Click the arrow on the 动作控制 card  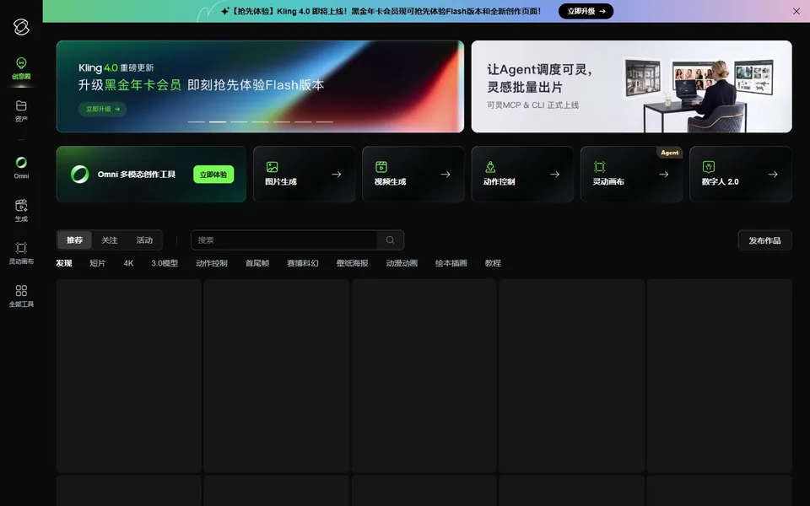(x=554, y=175)
